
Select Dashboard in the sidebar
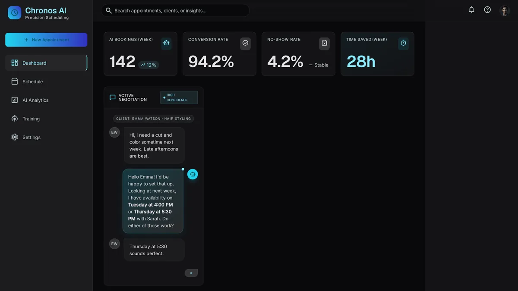tap(46, 63)
